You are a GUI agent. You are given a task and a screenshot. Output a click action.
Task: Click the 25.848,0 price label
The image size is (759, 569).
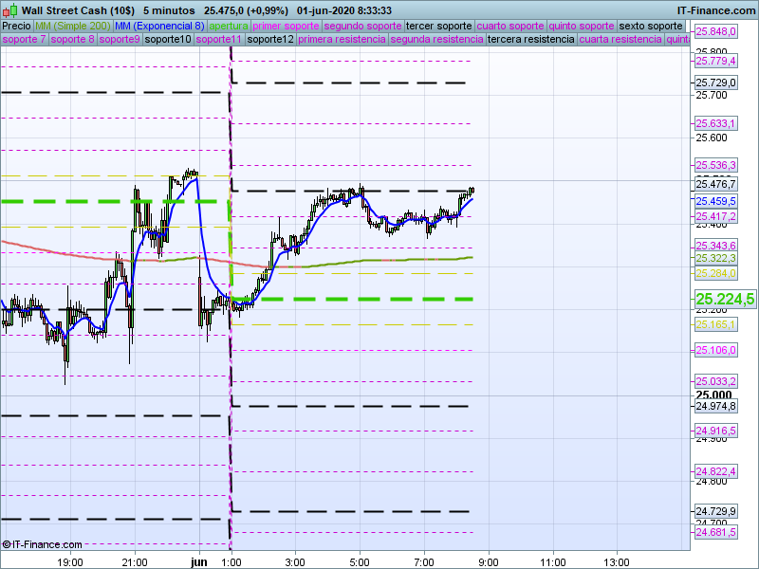coord(716,32)
